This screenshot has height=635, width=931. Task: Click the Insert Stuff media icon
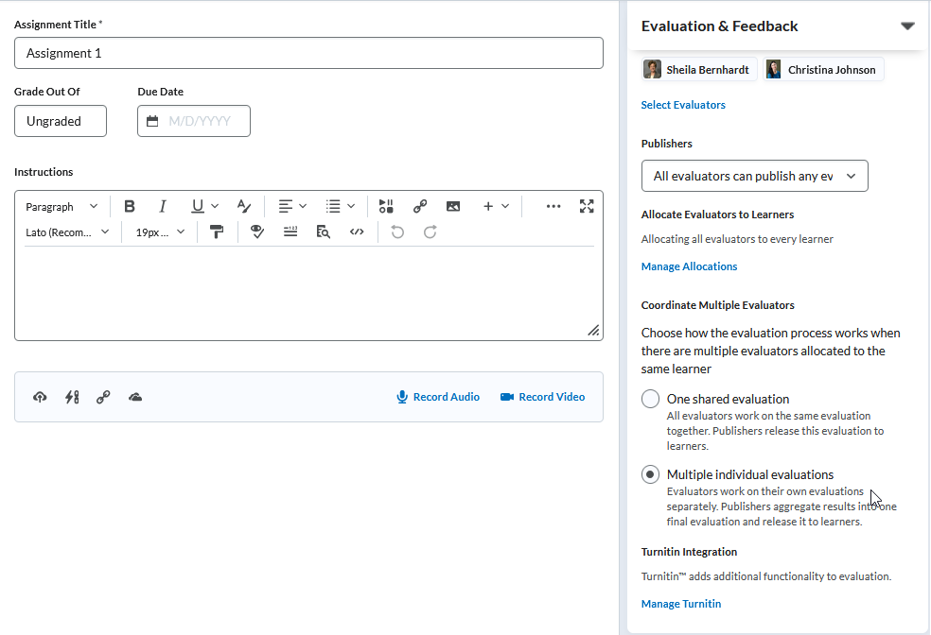pyautogui.click(x=386, y=206)
